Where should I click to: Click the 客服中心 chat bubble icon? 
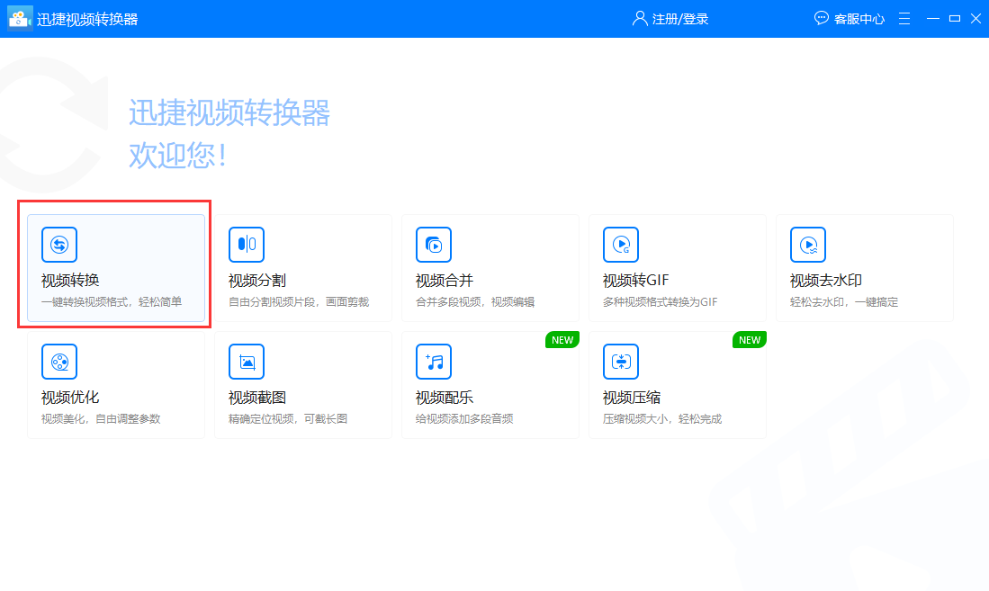pos(822,18)
